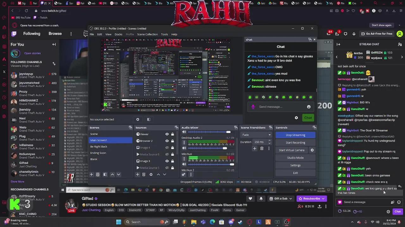This screenshot has width=405, height=227.
Task: Open Gift a Sub dropdown
Action: click(281, 199)
